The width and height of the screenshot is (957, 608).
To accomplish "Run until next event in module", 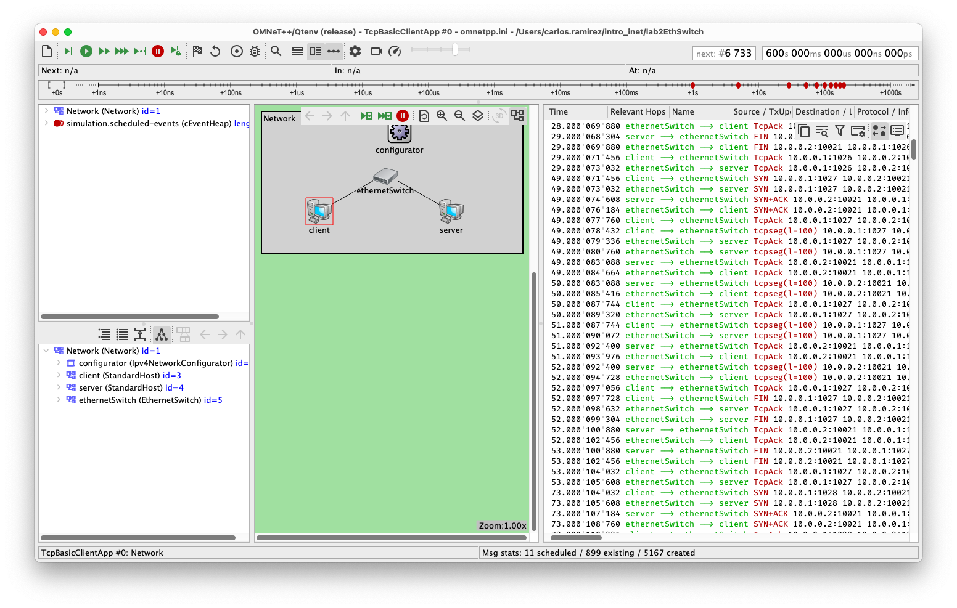I will click(140, 51).
